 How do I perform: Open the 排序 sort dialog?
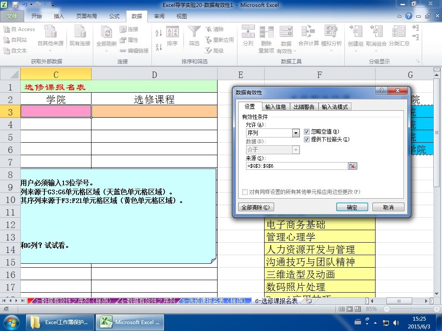172,36
